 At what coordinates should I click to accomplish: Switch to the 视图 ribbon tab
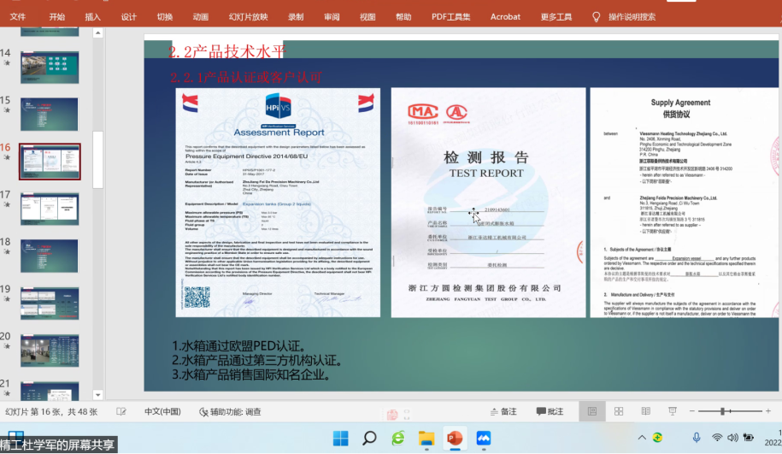coord(367,17)
